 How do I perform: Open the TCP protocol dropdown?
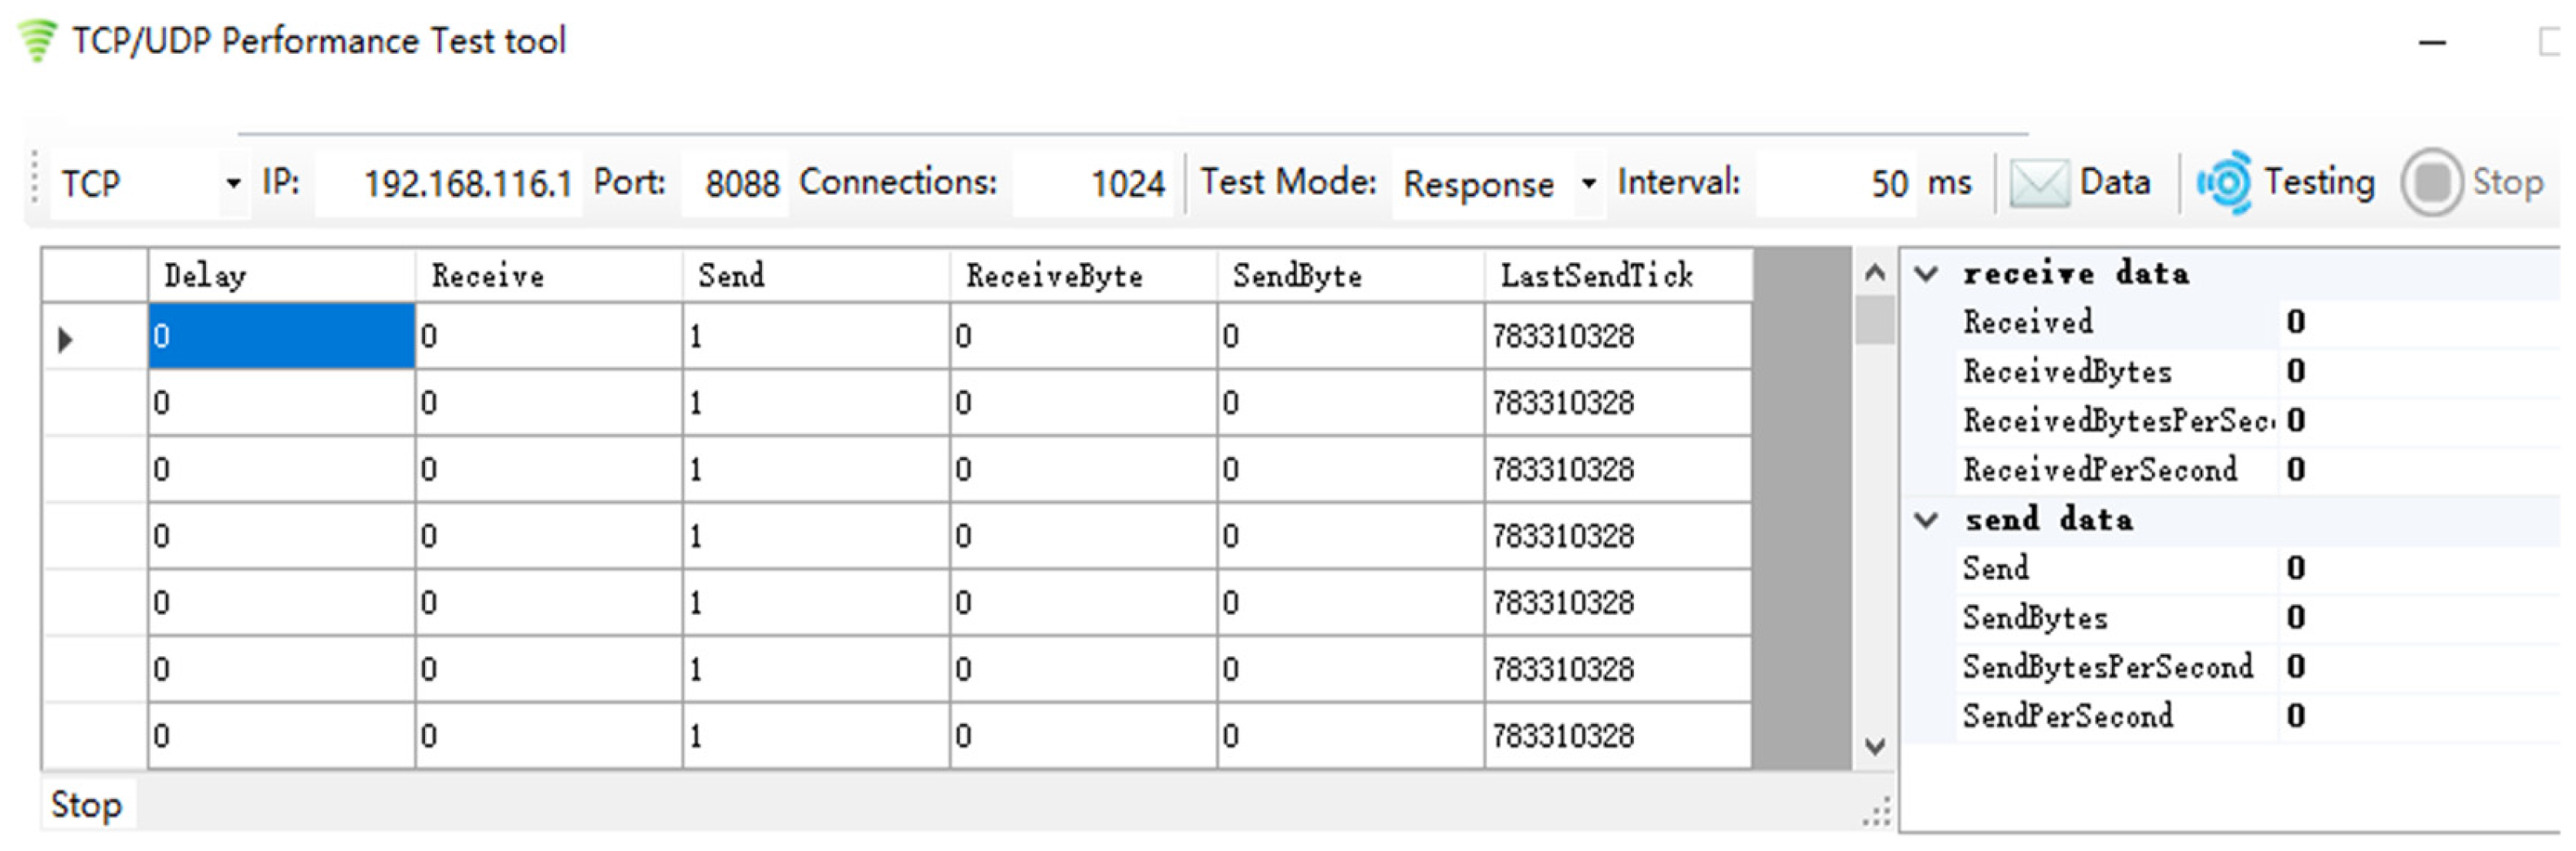tap(233, 183)
